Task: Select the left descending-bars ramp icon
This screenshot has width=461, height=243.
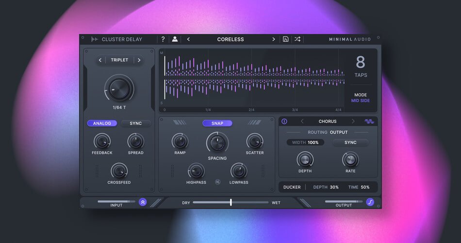Action: (180, 122)
